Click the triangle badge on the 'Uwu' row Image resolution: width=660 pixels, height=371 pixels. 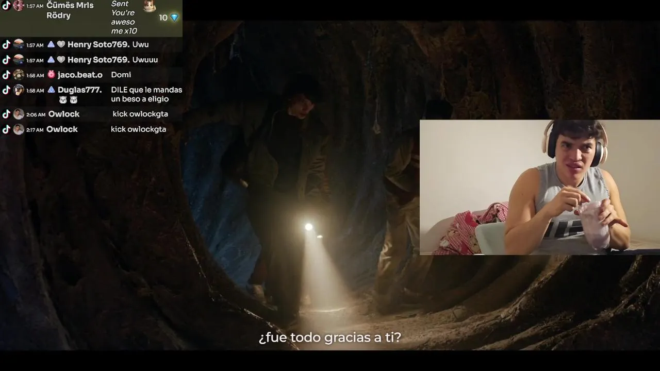coord(51,44)
